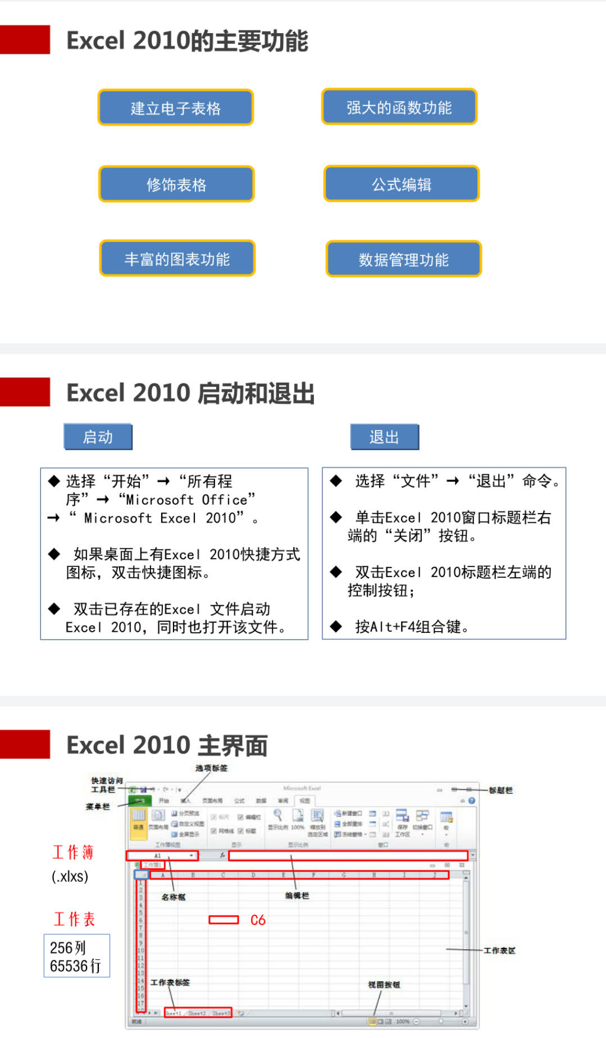Click the 页面布局 view icon in ribbon
This screenshot has width=606, height=1038.
(x=158, y=820)
